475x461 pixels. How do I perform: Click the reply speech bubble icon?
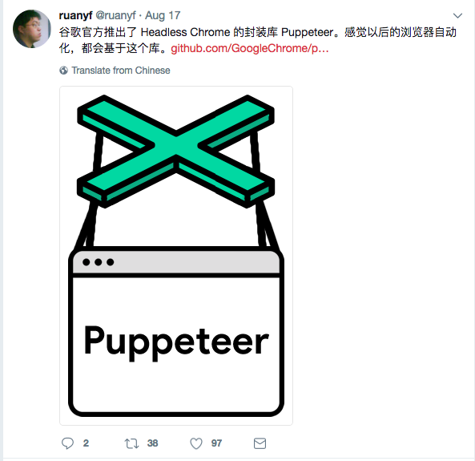click(67, 443)
